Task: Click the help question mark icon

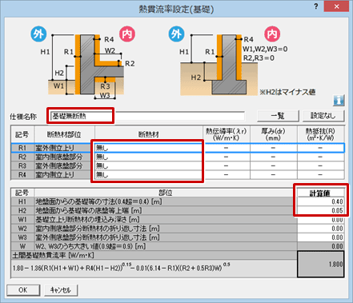Action: point(316,6)
